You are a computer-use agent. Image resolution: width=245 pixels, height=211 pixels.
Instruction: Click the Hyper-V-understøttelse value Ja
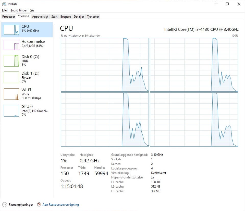152,177
